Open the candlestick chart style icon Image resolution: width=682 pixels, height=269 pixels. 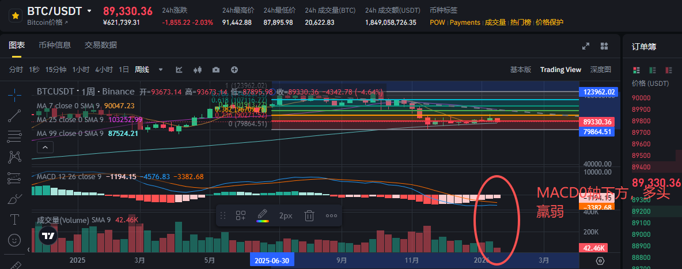tap(198, 70)
